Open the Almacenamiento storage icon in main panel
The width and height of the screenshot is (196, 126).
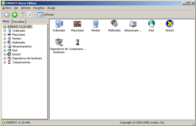coord(133,24)
